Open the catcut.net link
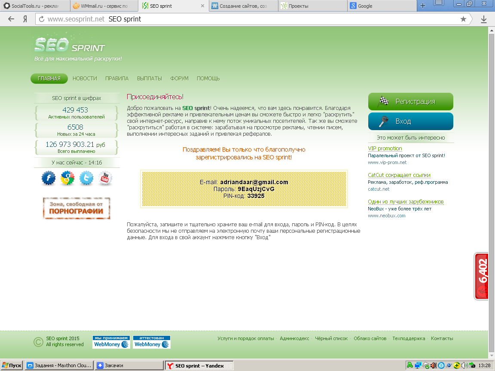 [x=379, y=189]
